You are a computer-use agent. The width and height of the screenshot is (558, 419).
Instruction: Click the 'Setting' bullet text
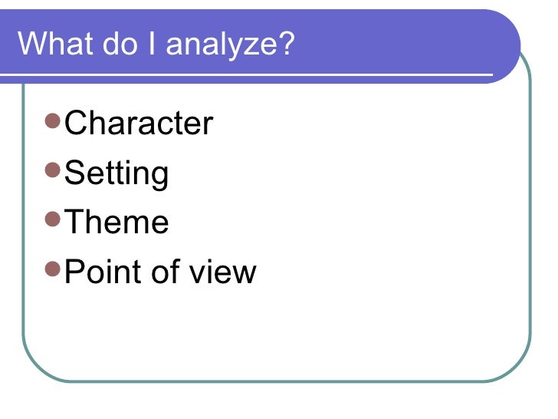(x=117, y=173)
